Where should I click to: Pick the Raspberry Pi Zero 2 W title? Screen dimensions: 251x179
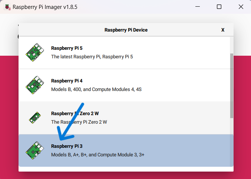[75, 113]
